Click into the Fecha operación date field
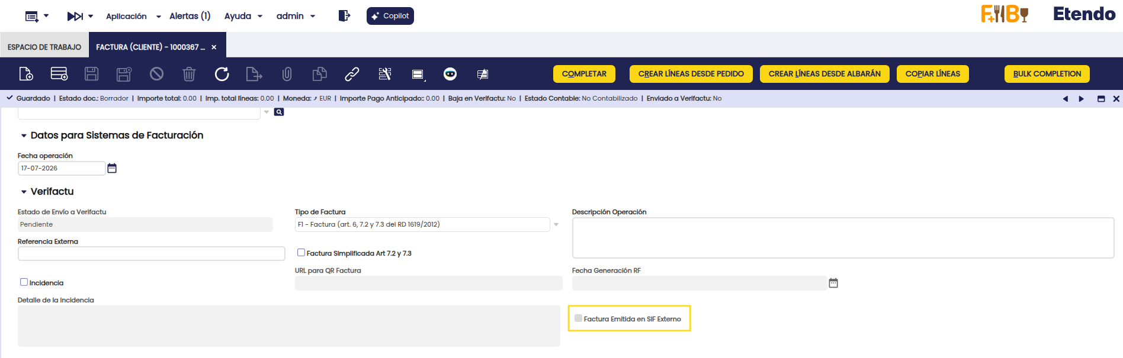Viewport: 1123px width, 358px height. click(62, 169)
